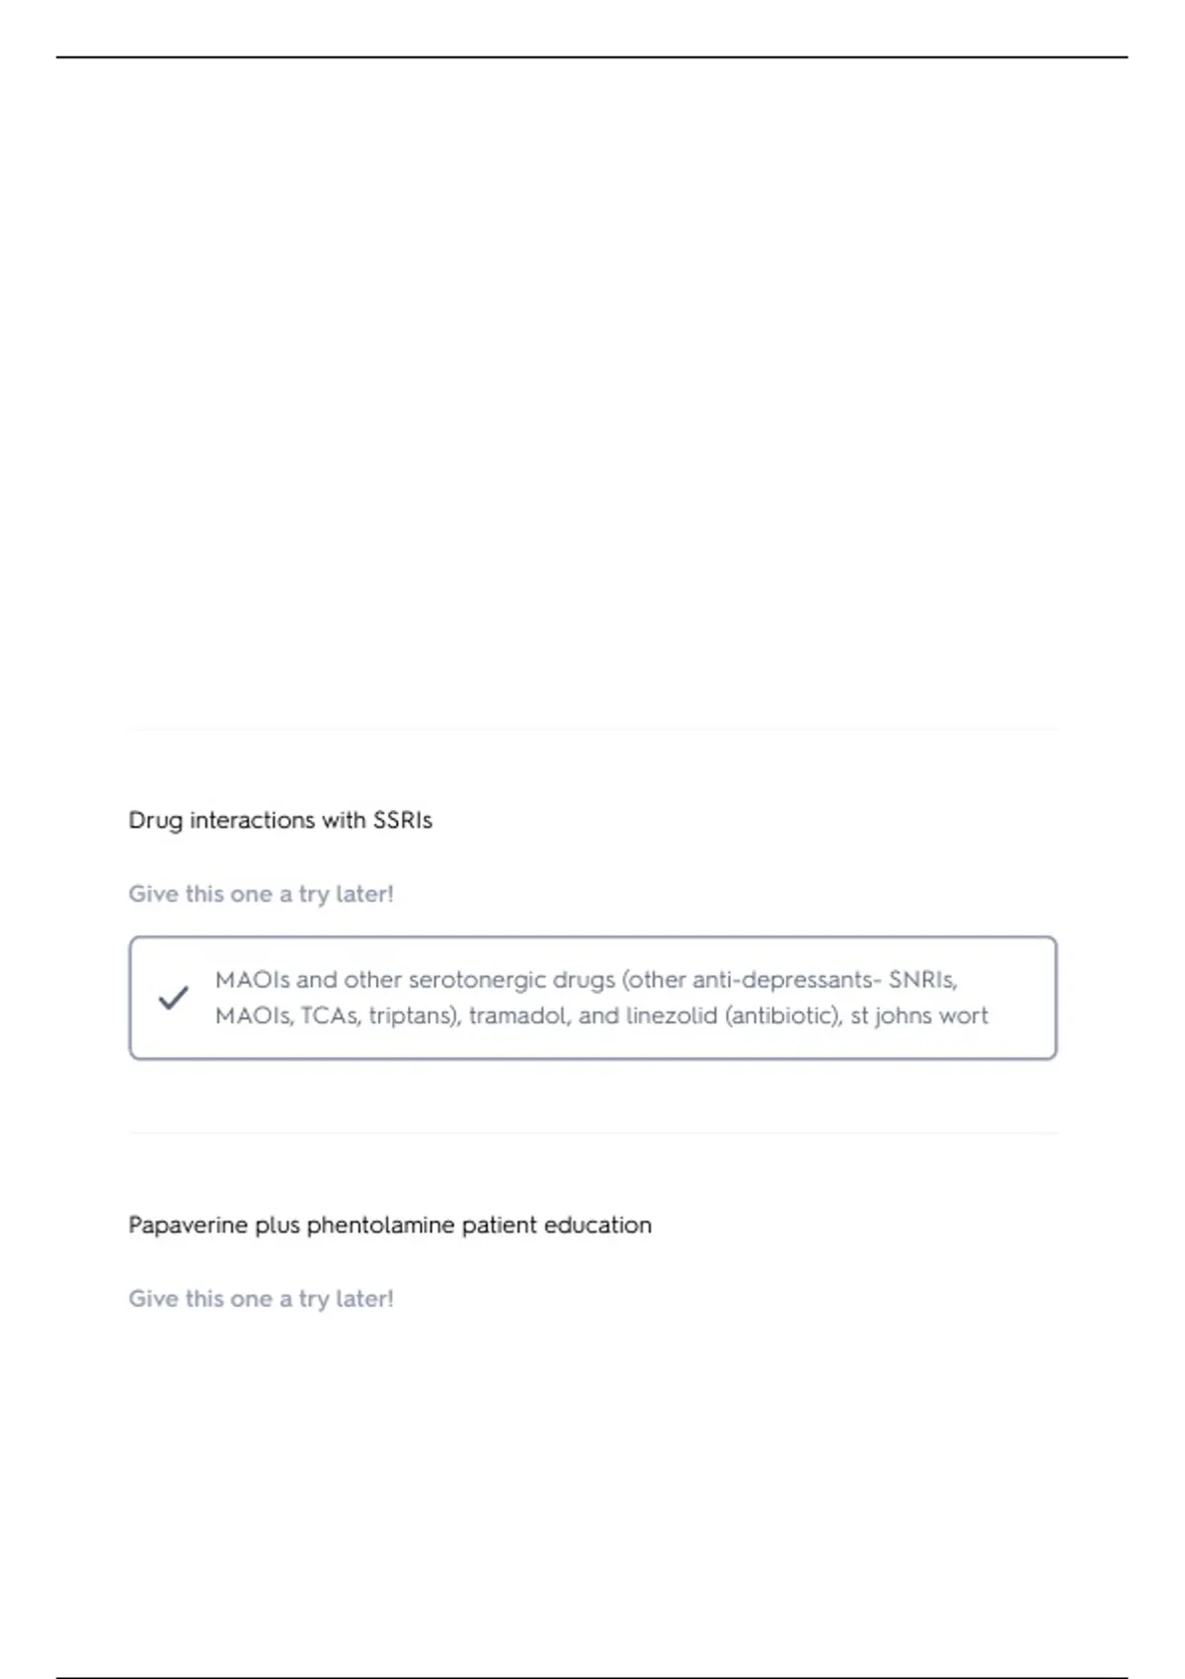Screen dimensions: 1185x1679
Task: Click "Give this one a try later!" under SSRIs question
Action: click(x=261, y=894)
